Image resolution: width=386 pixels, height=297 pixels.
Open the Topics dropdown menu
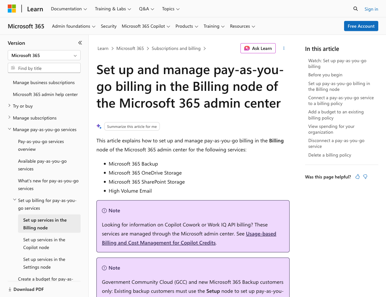click(171, 9)
